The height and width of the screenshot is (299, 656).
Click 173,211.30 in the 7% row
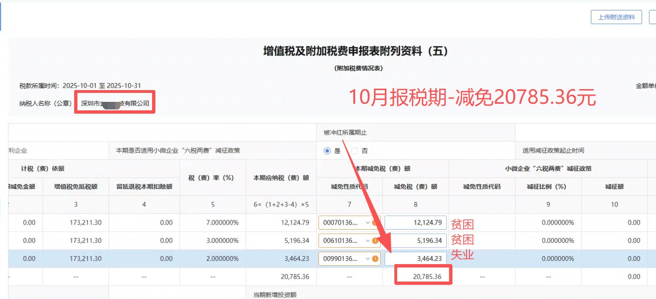point(85,223)
